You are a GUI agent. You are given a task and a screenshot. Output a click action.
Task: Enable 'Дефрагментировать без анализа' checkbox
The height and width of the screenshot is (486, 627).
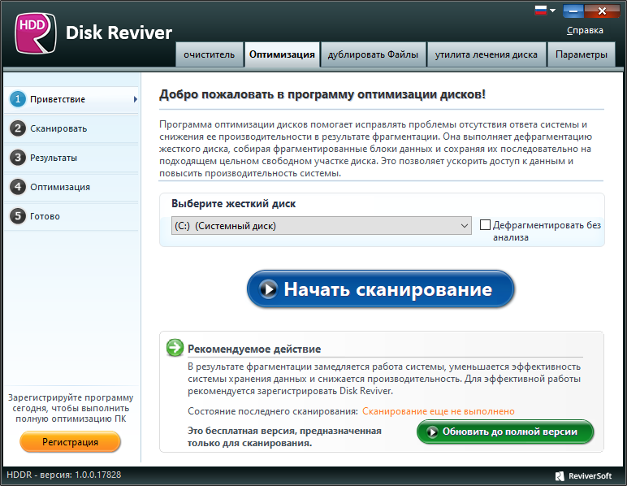click(485, 225)
